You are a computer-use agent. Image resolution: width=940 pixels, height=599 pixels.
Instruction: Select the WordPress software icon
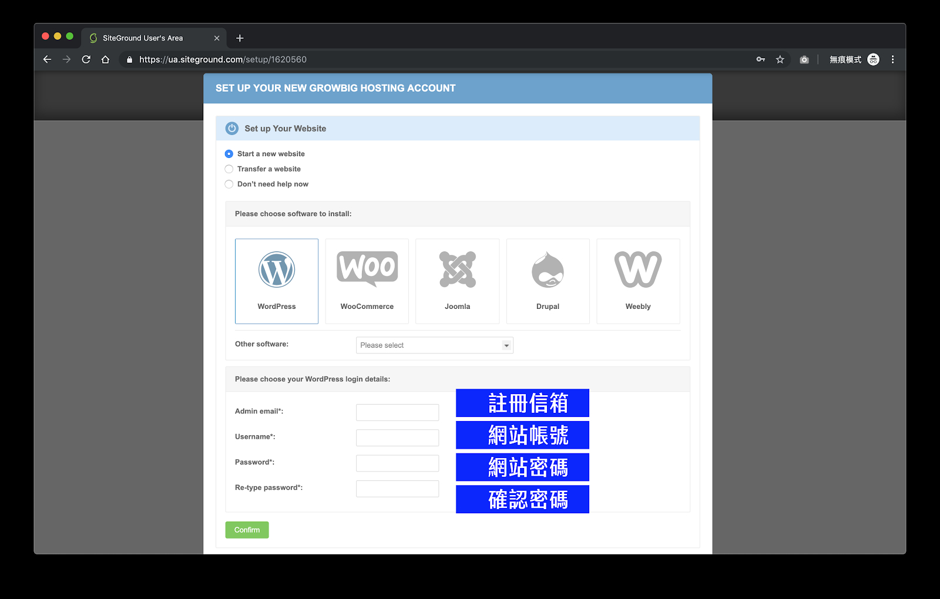point(277,270)
